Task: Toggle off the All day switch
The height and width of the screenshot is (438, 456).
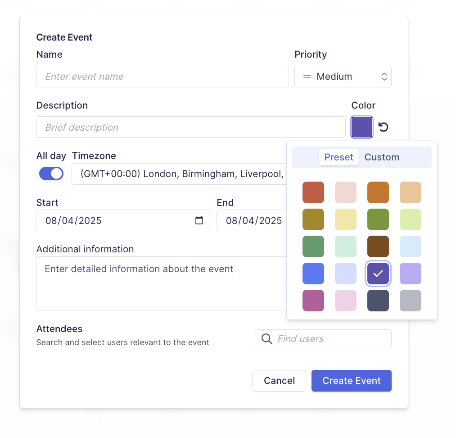Action: point(51,173)
